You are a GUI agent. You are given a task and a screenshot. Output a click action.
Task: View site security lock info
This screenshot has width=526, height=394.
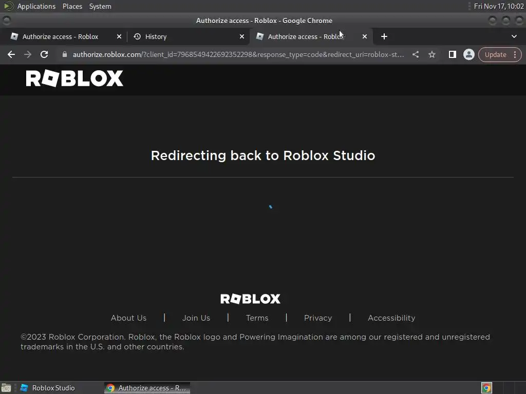pos(65,54)
